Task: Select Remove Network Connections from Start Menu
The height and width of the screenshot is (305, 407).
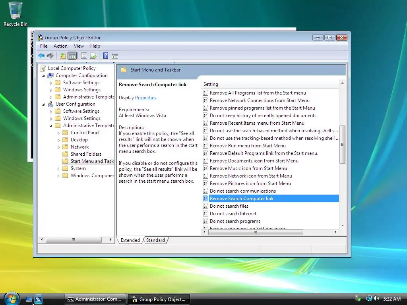Action: click(x=260, y=100)
